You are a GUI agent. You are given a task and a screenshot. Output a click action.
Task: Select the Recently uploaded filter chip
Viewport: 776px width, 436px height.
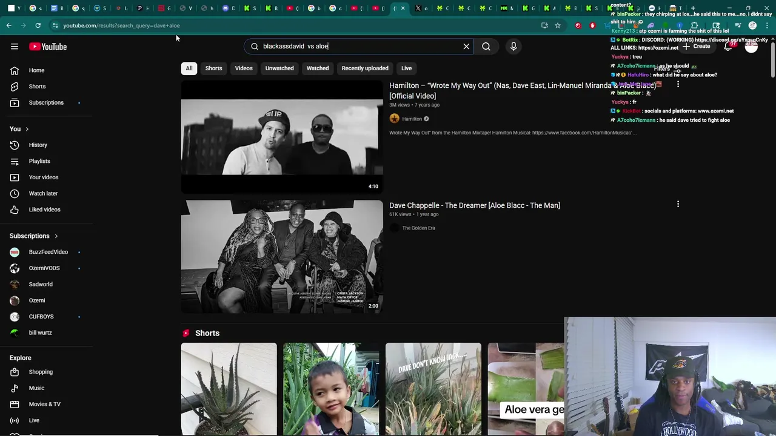pos(365,68)
